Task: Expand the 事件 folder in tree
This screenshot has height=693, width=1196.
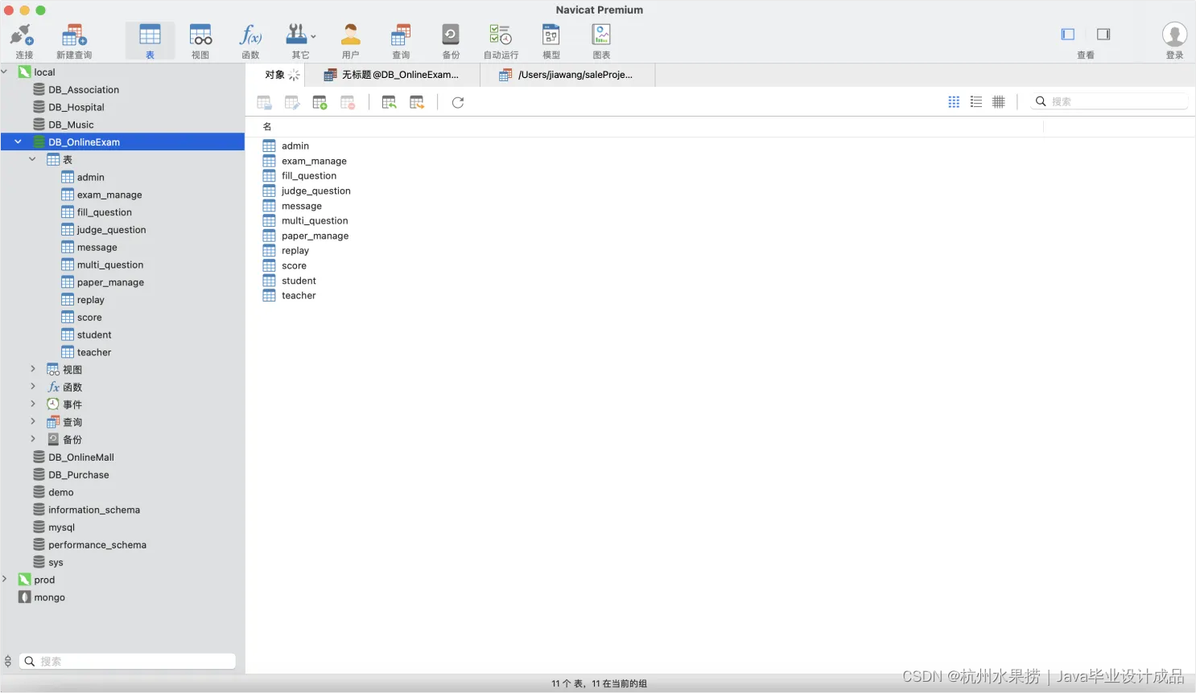Action: click(x=33, y=404)
